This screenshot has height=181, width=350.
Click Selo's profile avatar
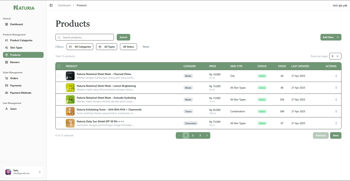coord(8,172)
